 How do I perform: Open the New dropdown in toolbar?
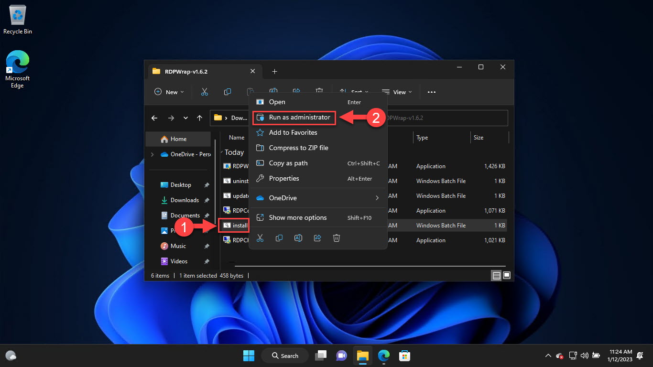[x=169, y=92]
